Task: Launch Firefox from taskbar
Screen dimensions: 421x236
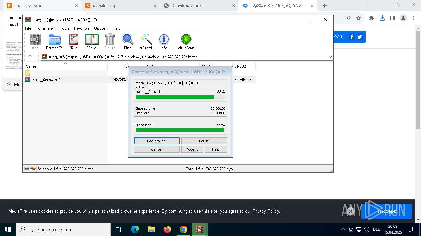Action: coord(167,229)
